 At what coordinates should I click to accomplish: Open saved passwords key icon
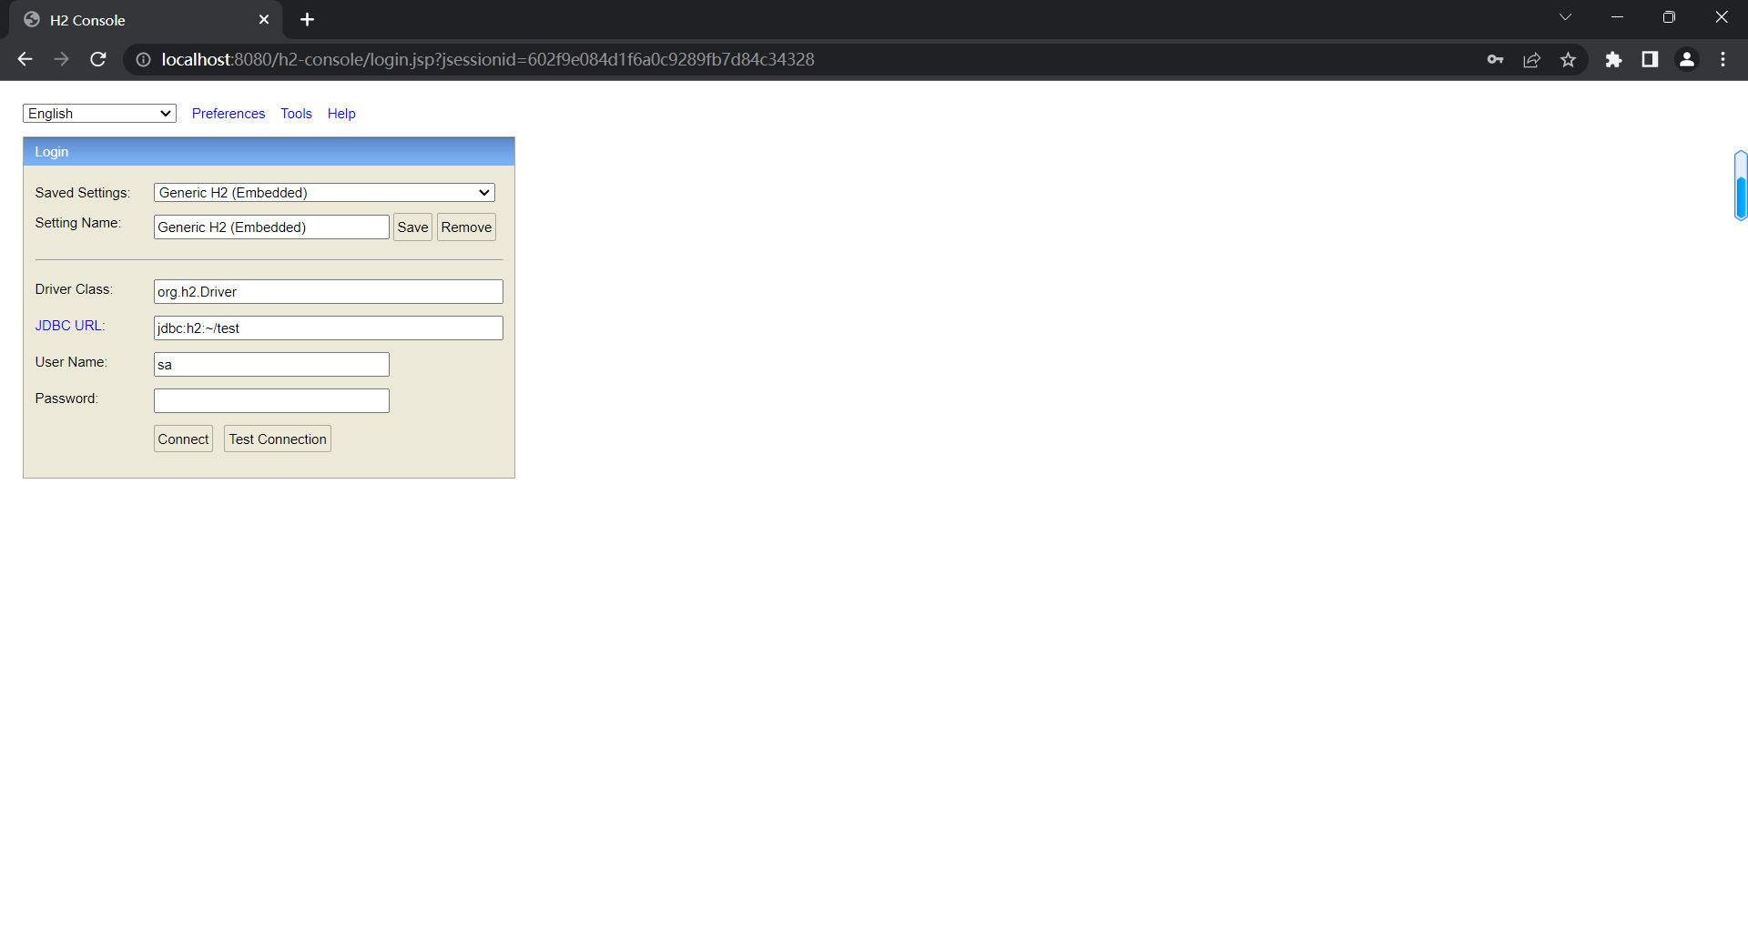1495,59
